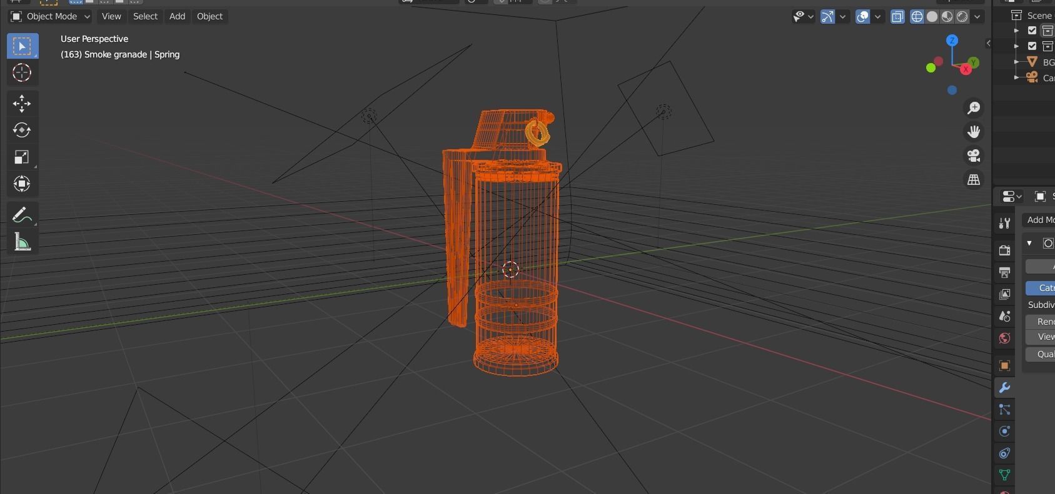Viewport: 1055px width, 494px height.
Task: Switch to Rendered viewport shading
Action: (x=962, y=17)
